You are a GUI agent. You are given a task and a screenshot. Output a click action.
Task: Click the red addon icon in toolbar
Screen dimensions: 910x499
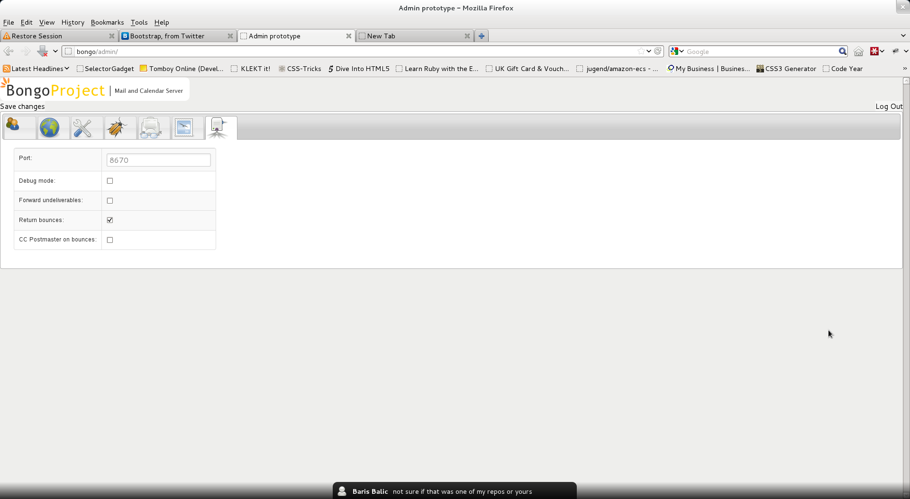[x=874, y=51]
